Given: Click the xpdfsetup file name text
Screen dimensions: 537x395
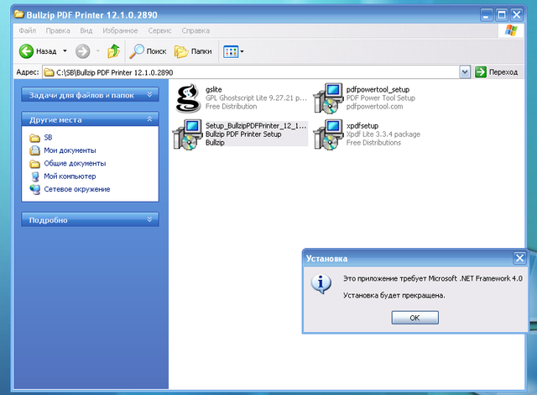Looking at the screenshot, I should point(362,126).
